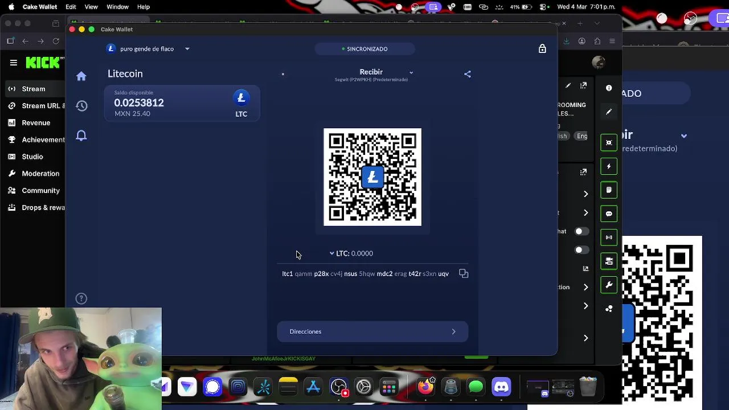Share the receive address with share icon

[x=468, y=74]
